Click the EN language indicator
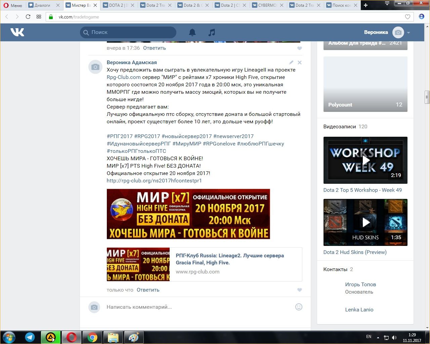This screenshot has width=430, height=344. click(x=369, y=337)
